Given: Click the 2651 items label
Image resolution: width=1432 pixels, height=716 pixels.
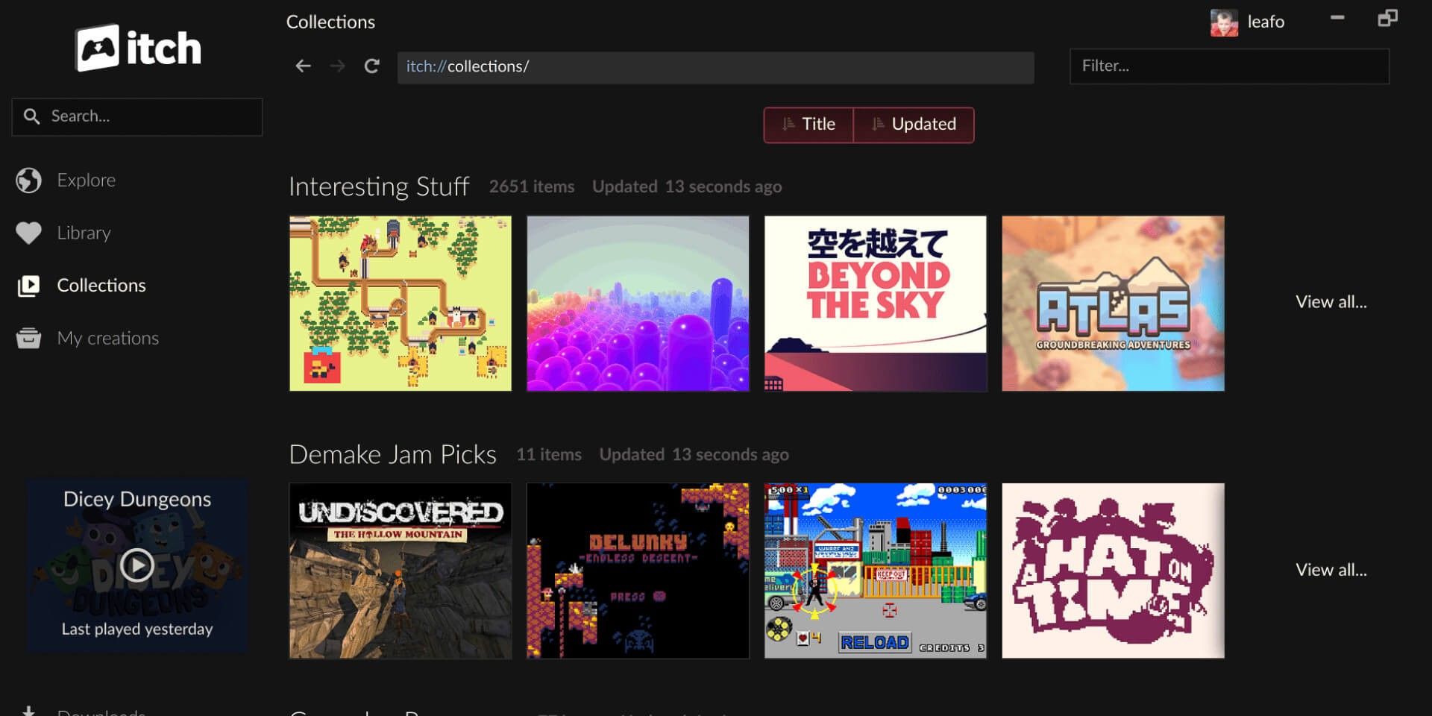Looking at the screenshot, I should 532,186.
